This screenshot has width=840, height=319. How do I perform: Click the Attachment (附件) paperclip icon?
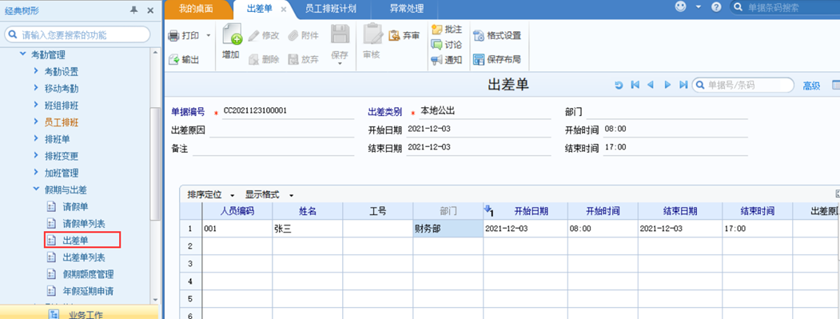pyautogui.click(x=293, y=35)
